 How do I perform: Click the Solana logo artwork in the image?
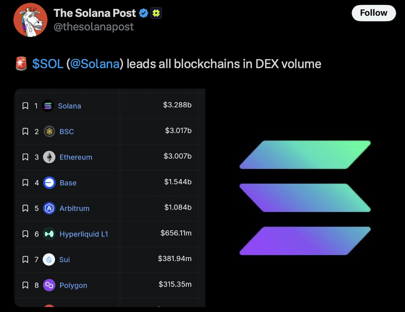pyautogui.click(x=305, y=197)
